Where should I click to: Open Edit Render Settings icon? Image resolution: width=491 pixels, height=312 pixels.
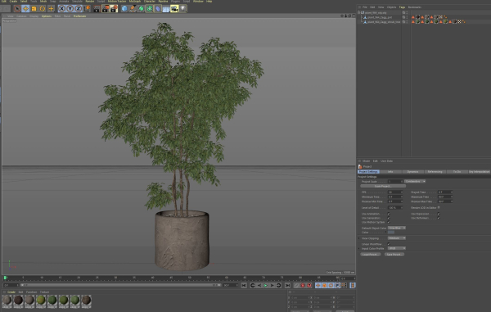[x=114, y=9]
